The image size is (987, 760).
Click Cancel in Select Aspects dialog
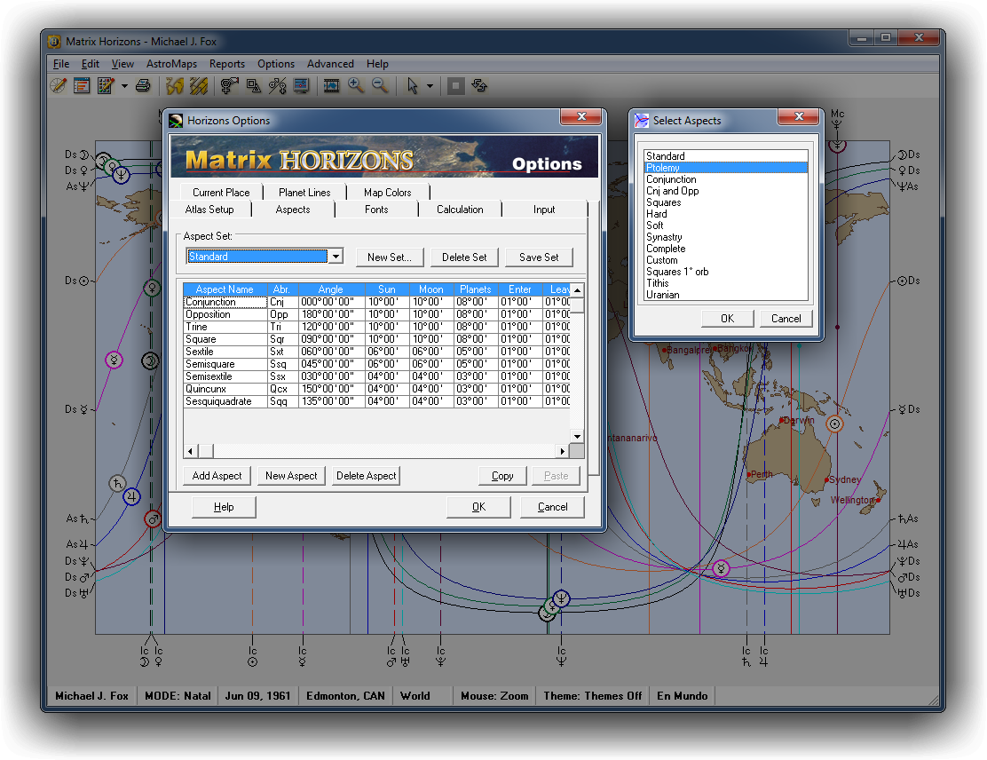pyautogui.click(x=786, y=319)
